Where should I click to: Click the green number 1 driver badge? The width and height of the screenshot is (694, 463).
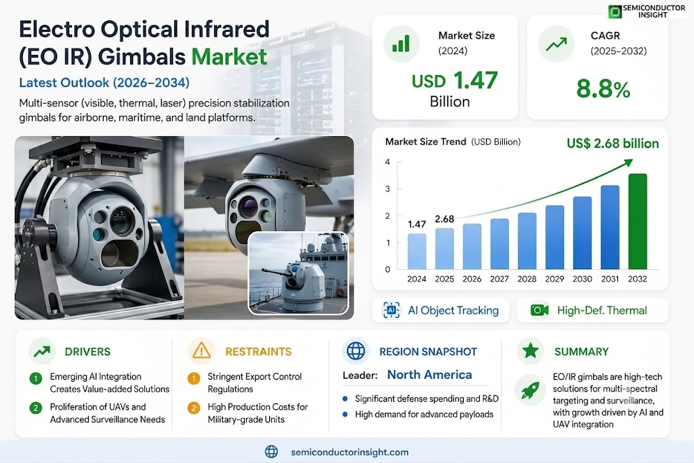pyautogui.click(x=35, y=378)
